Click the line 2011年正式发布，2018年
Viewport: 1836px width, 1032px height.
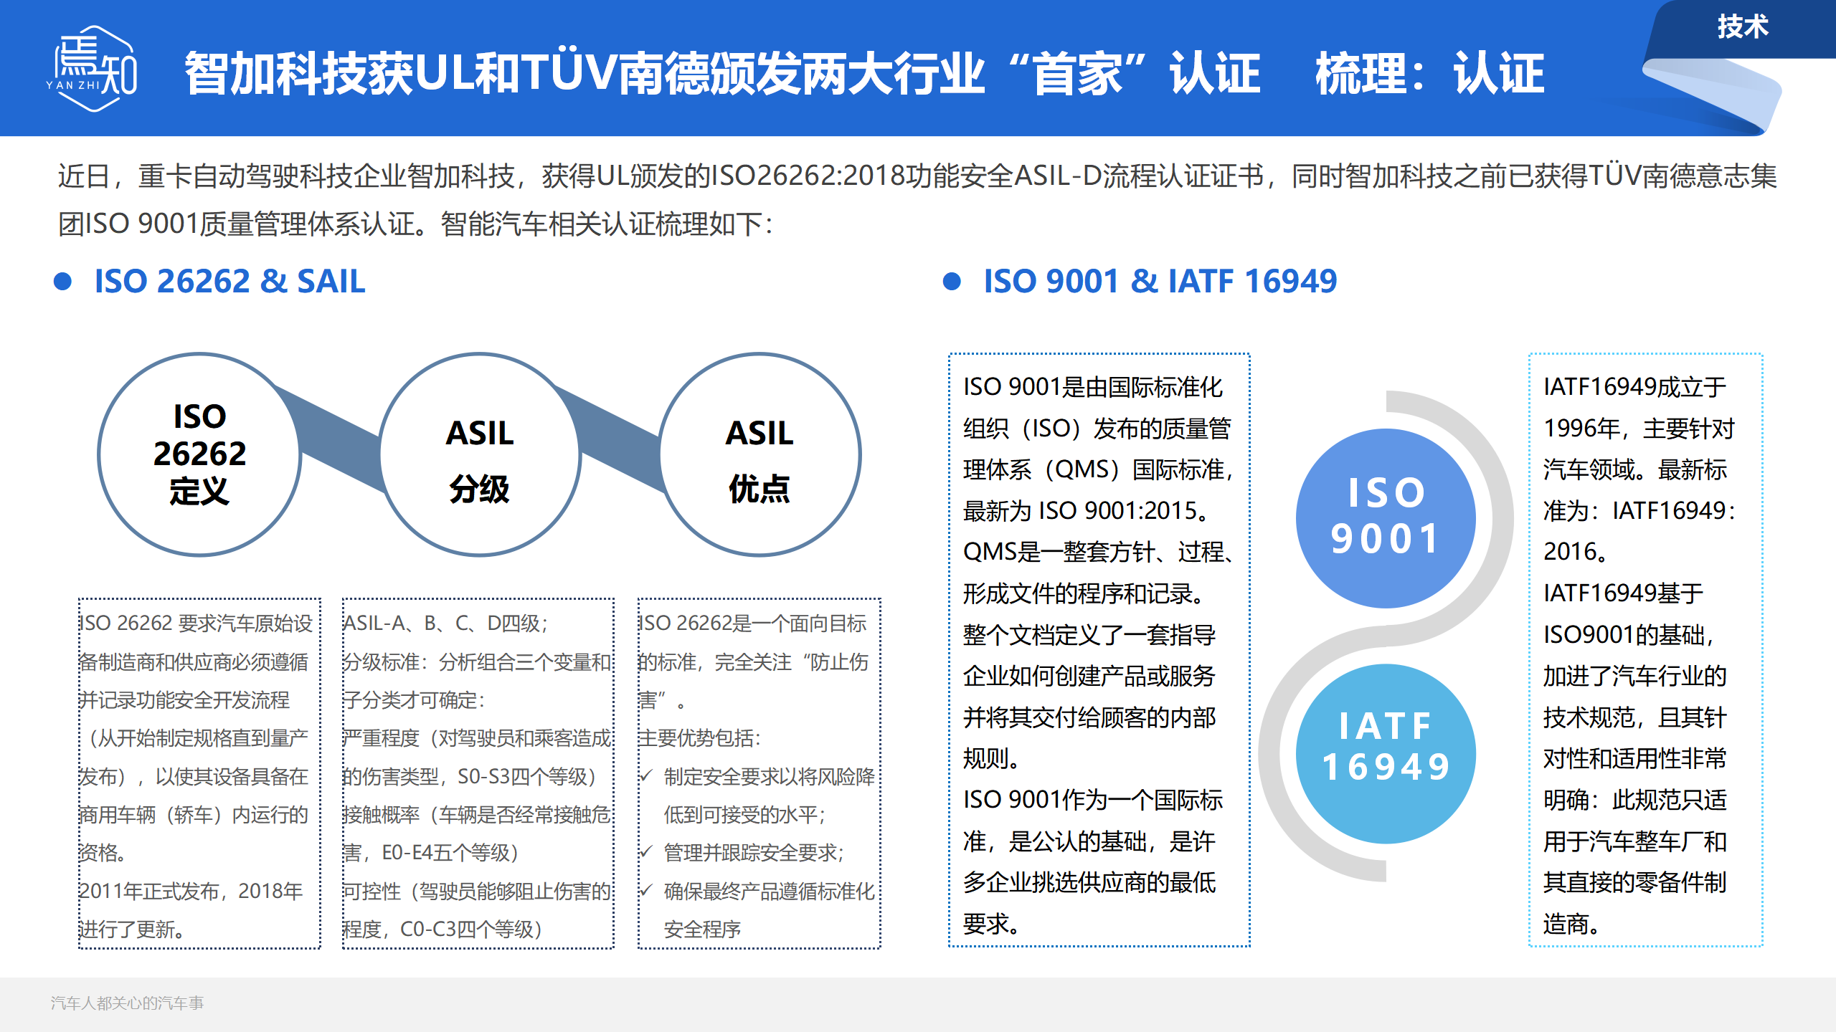click(191, 891)
